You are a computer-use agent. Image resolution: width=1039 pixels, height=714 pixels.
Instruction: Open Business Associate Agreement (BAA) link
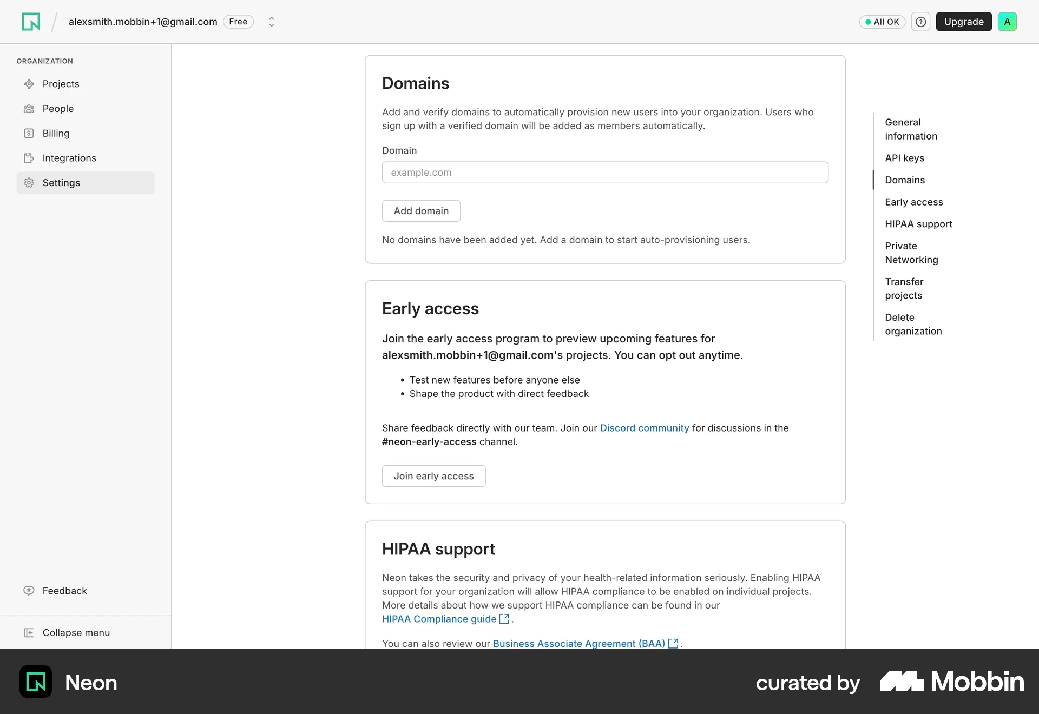(x=579, y=643)
